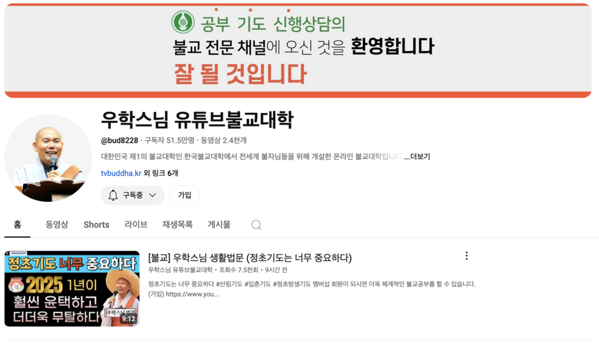The width and height of the screenshot is (599, 347).
Task: Select the 홈 tab
Action: click(17, 225)
